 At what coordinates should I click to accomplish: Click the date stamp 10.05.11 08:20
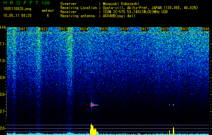(x=18, y=16)
